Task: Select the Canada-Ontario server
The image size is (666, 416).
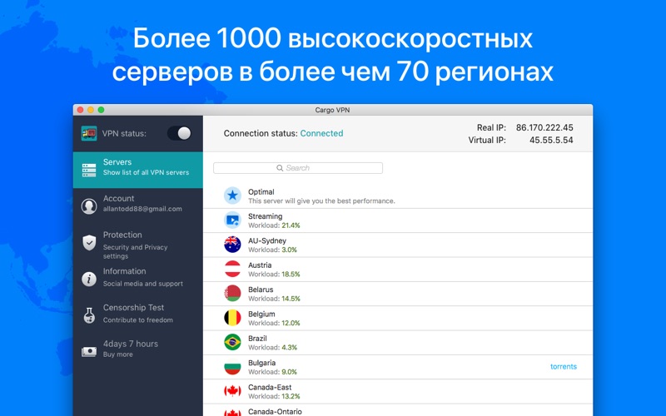Action: pyautogui.click(x=398, y=410)
